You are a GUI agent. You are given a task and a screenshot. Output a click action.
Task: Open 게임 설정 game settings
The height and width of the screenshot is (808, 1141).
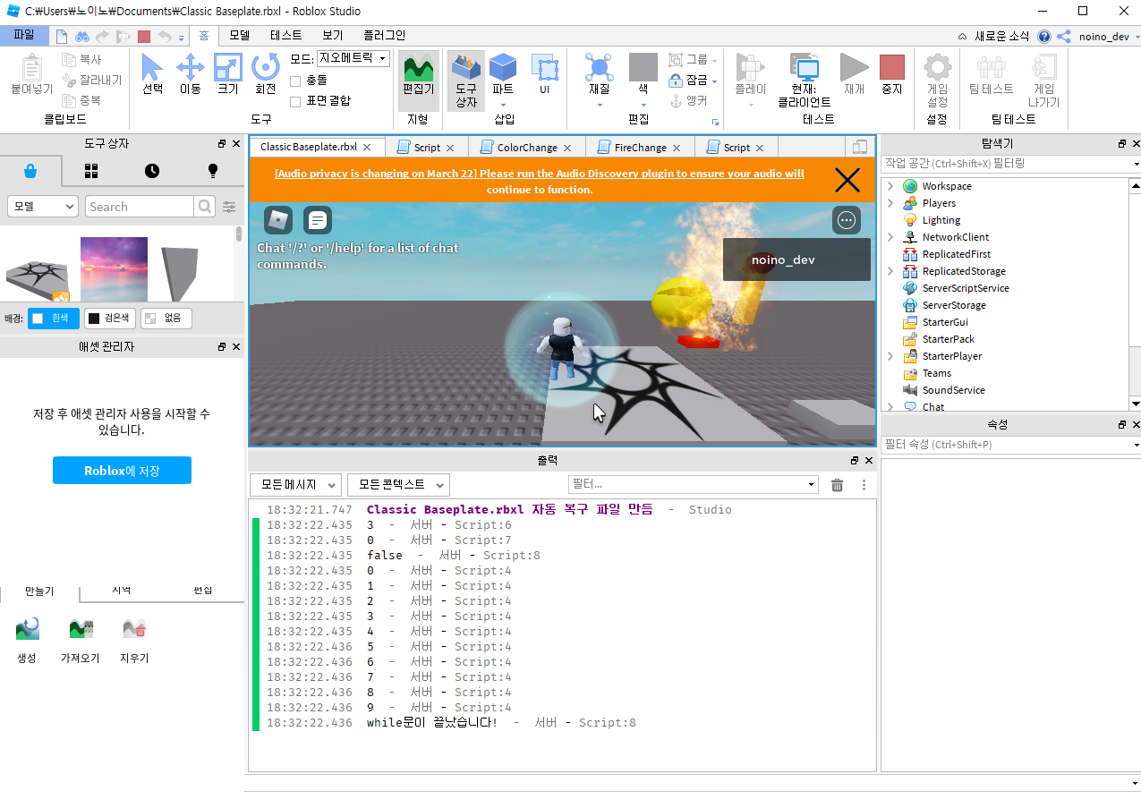pyautogui.click(x=937, y=79)
